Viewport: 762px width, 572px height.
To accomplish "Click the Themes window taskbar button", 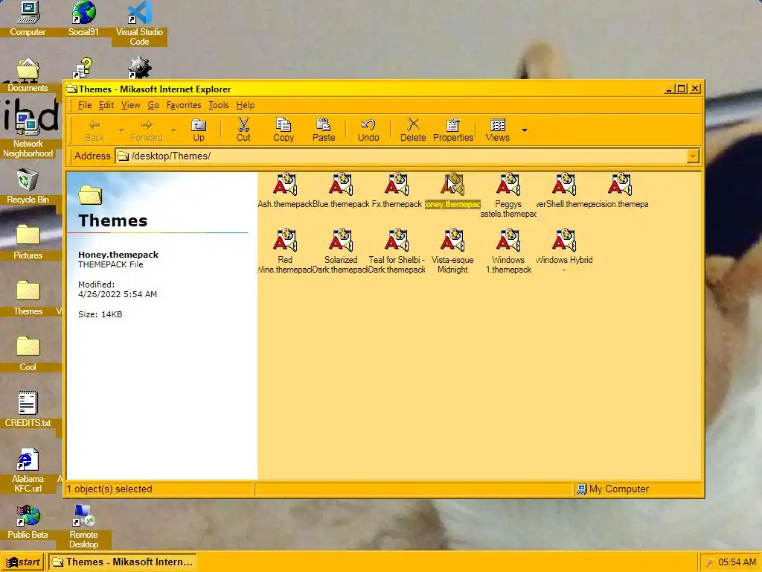I will pos(122,562).
